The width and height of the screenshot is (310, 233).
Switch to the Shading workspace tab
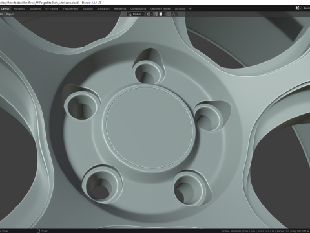tap(88, 9)
